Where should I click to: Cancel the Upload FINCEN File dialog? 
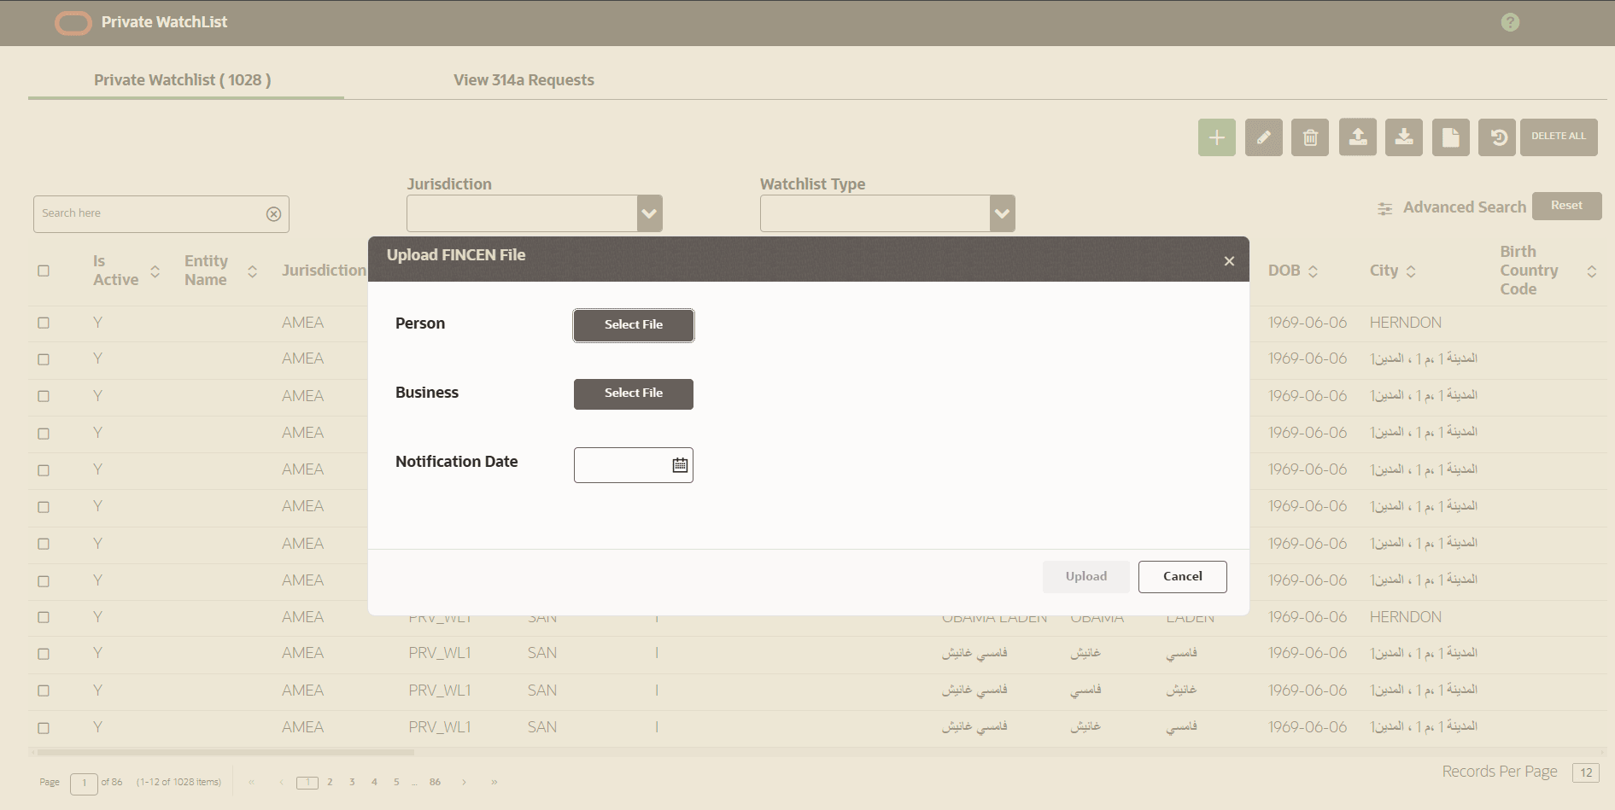tap(1183, 577)
